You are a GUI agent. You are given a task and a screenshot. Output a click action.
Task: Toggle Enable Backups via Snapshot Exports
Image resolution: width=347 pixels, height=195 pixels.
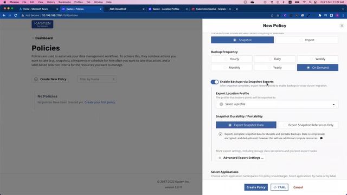click(x=215, y=82)
